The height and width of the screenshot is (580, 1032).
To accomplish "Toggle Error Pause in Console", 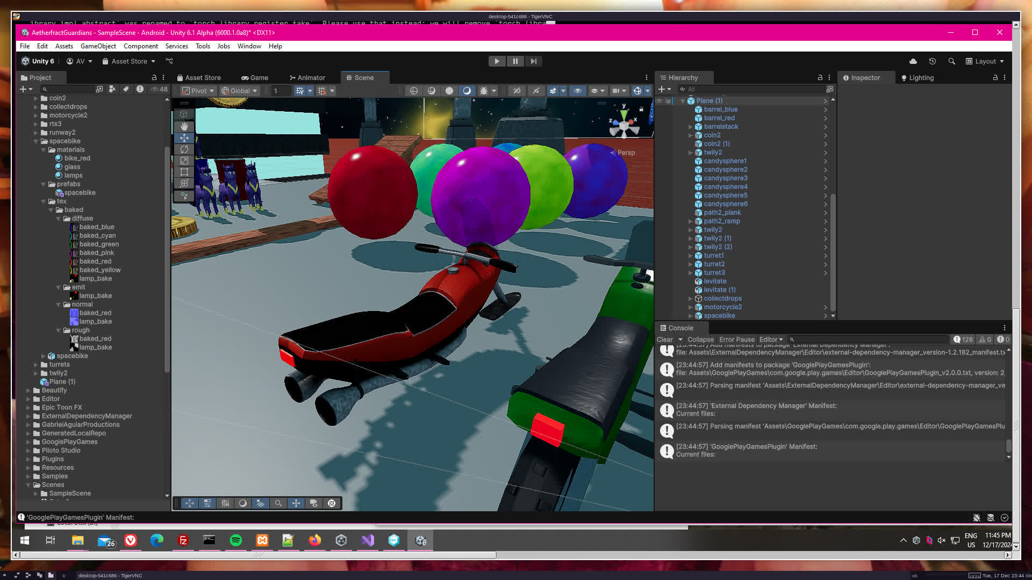I will pos(736,339).
